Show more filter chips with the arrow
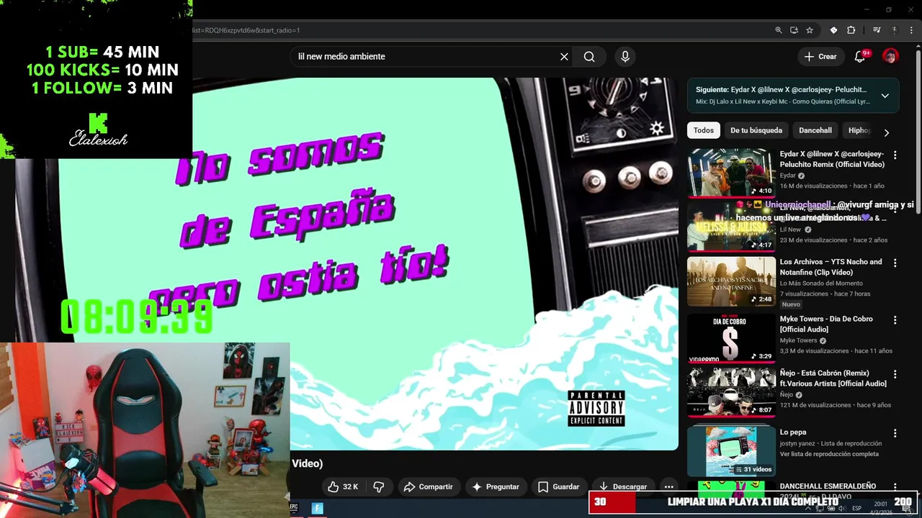This screenshot has height=518, width=922. 886,132
